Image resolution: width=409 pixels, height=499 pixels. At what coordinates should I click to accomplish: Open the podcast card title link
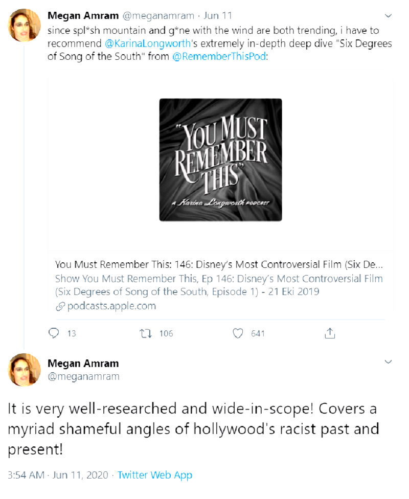point(219,265)
